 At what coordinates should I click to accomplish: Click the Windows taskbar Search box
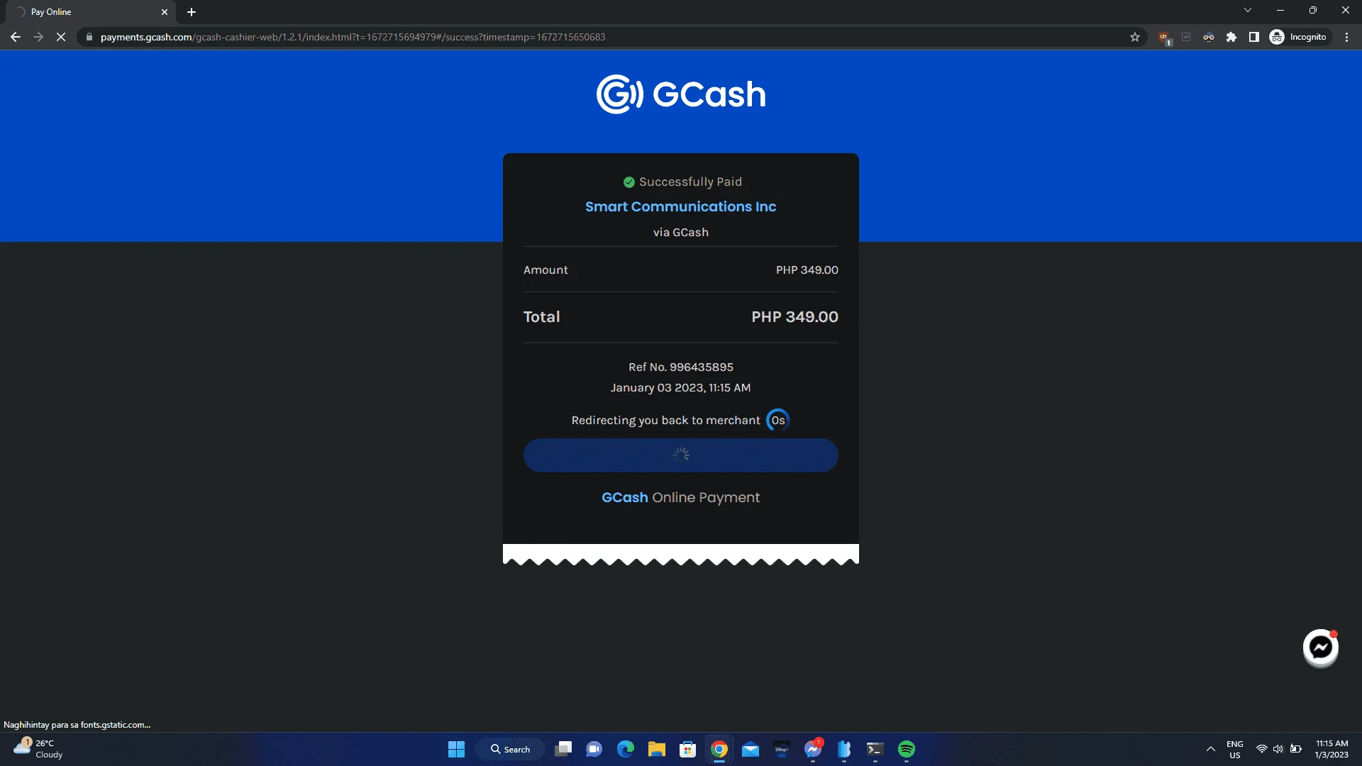[x=510, y=750]
